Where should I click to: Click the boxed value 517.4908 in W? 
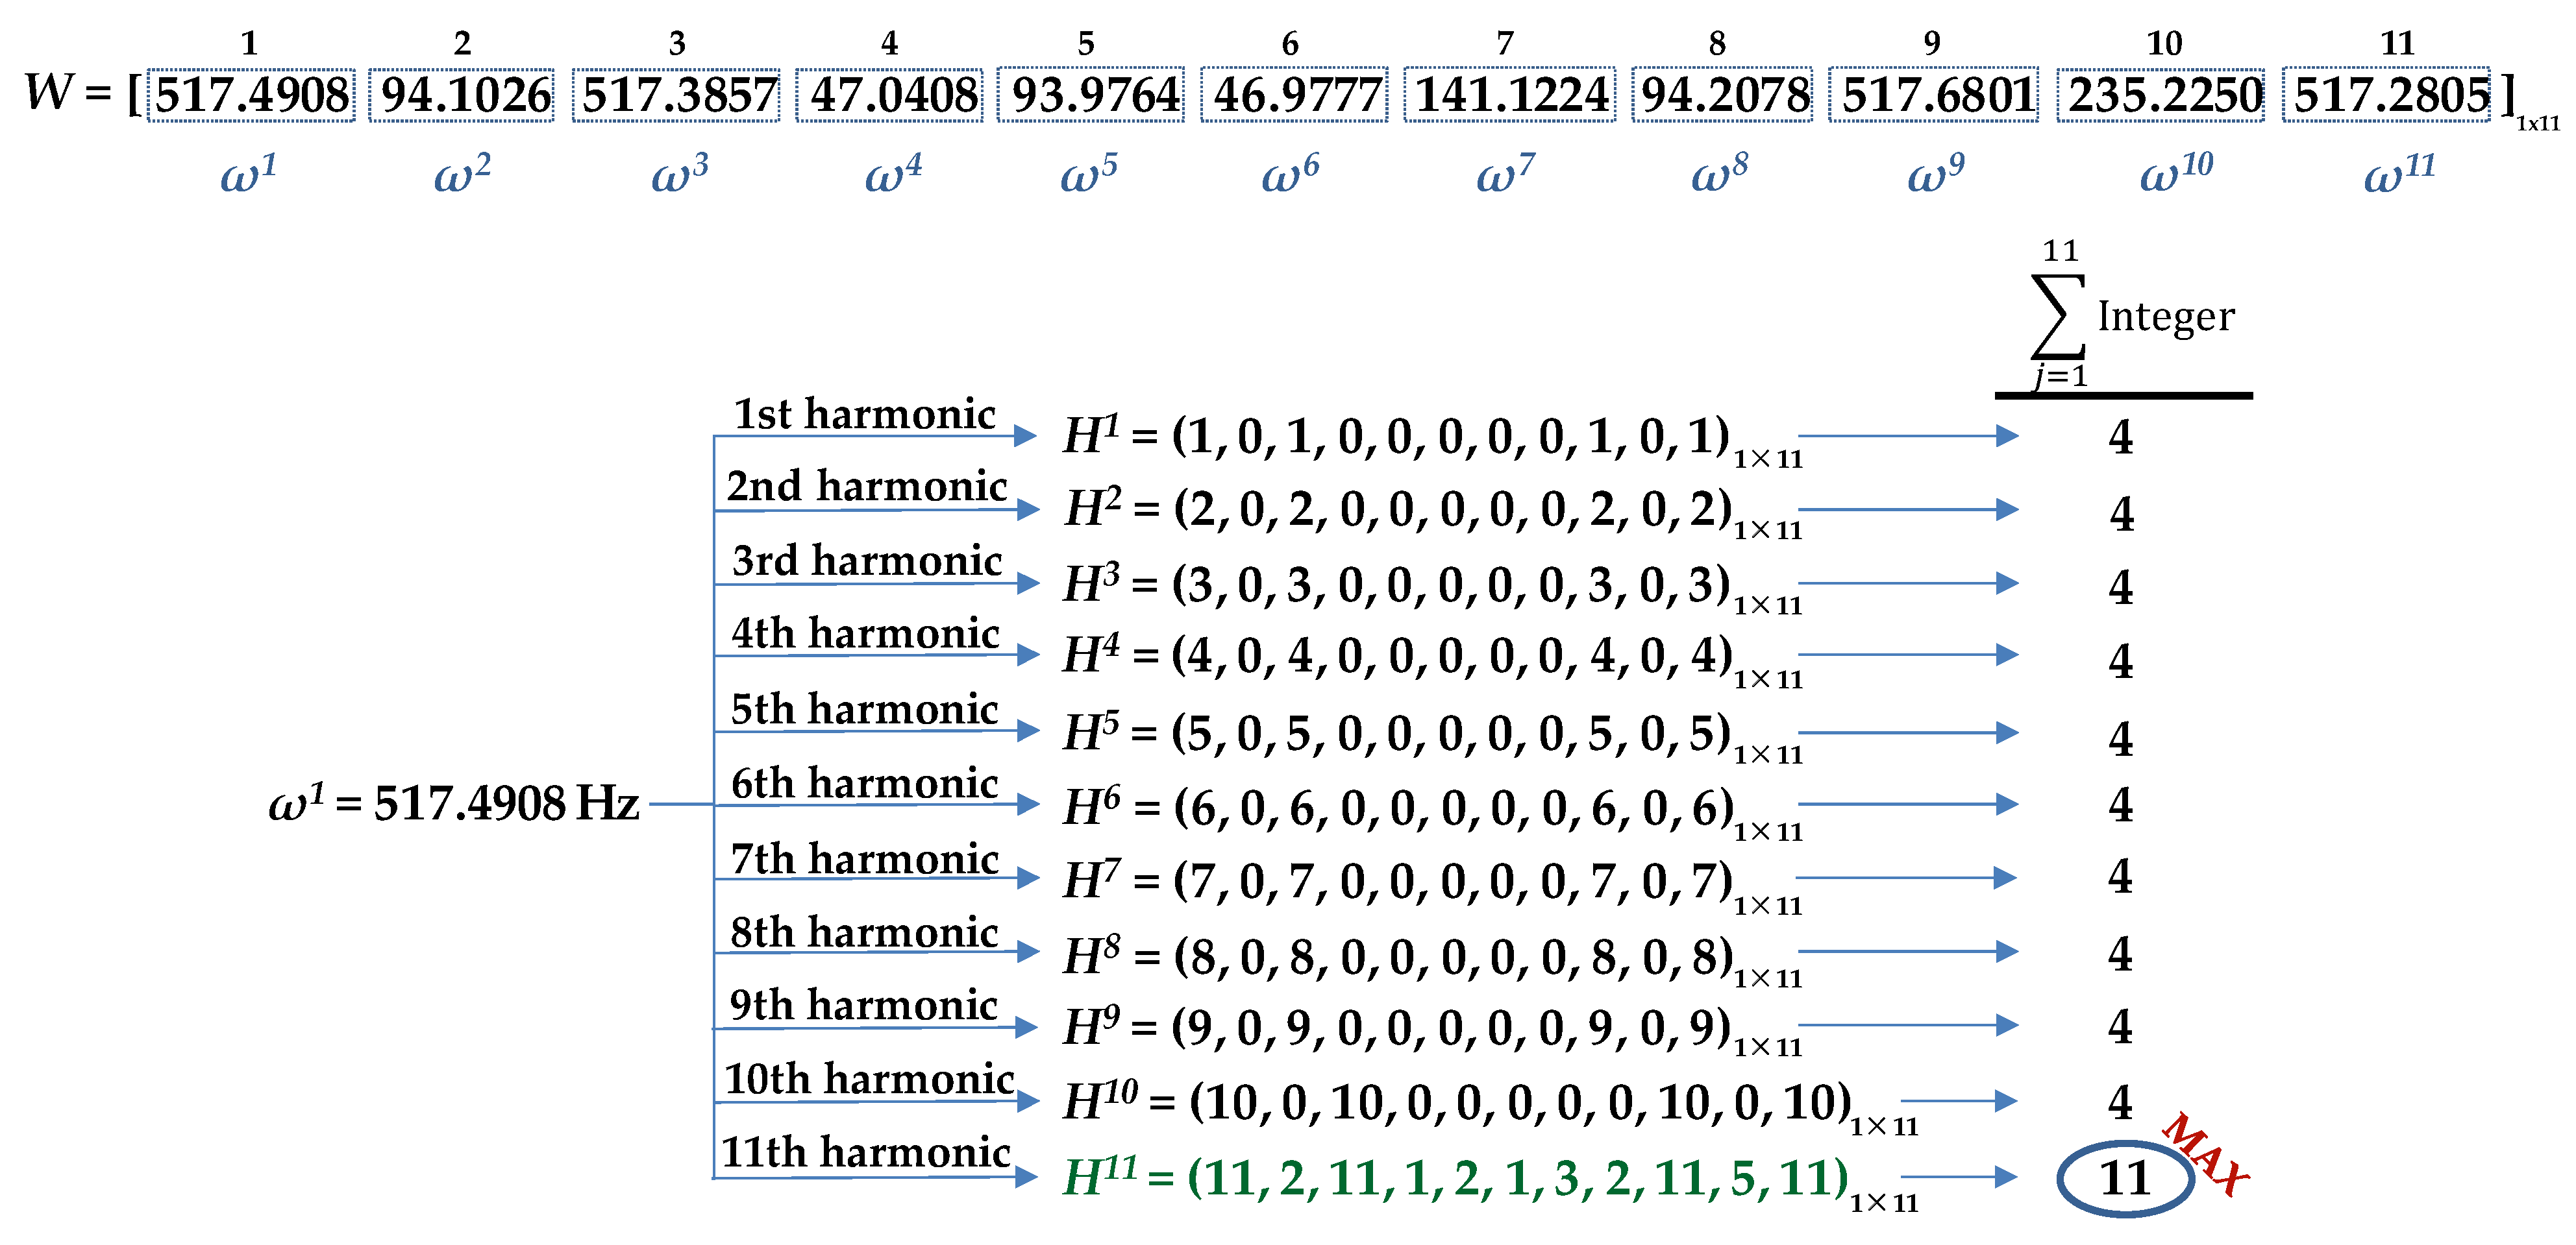tap(251, 95)
